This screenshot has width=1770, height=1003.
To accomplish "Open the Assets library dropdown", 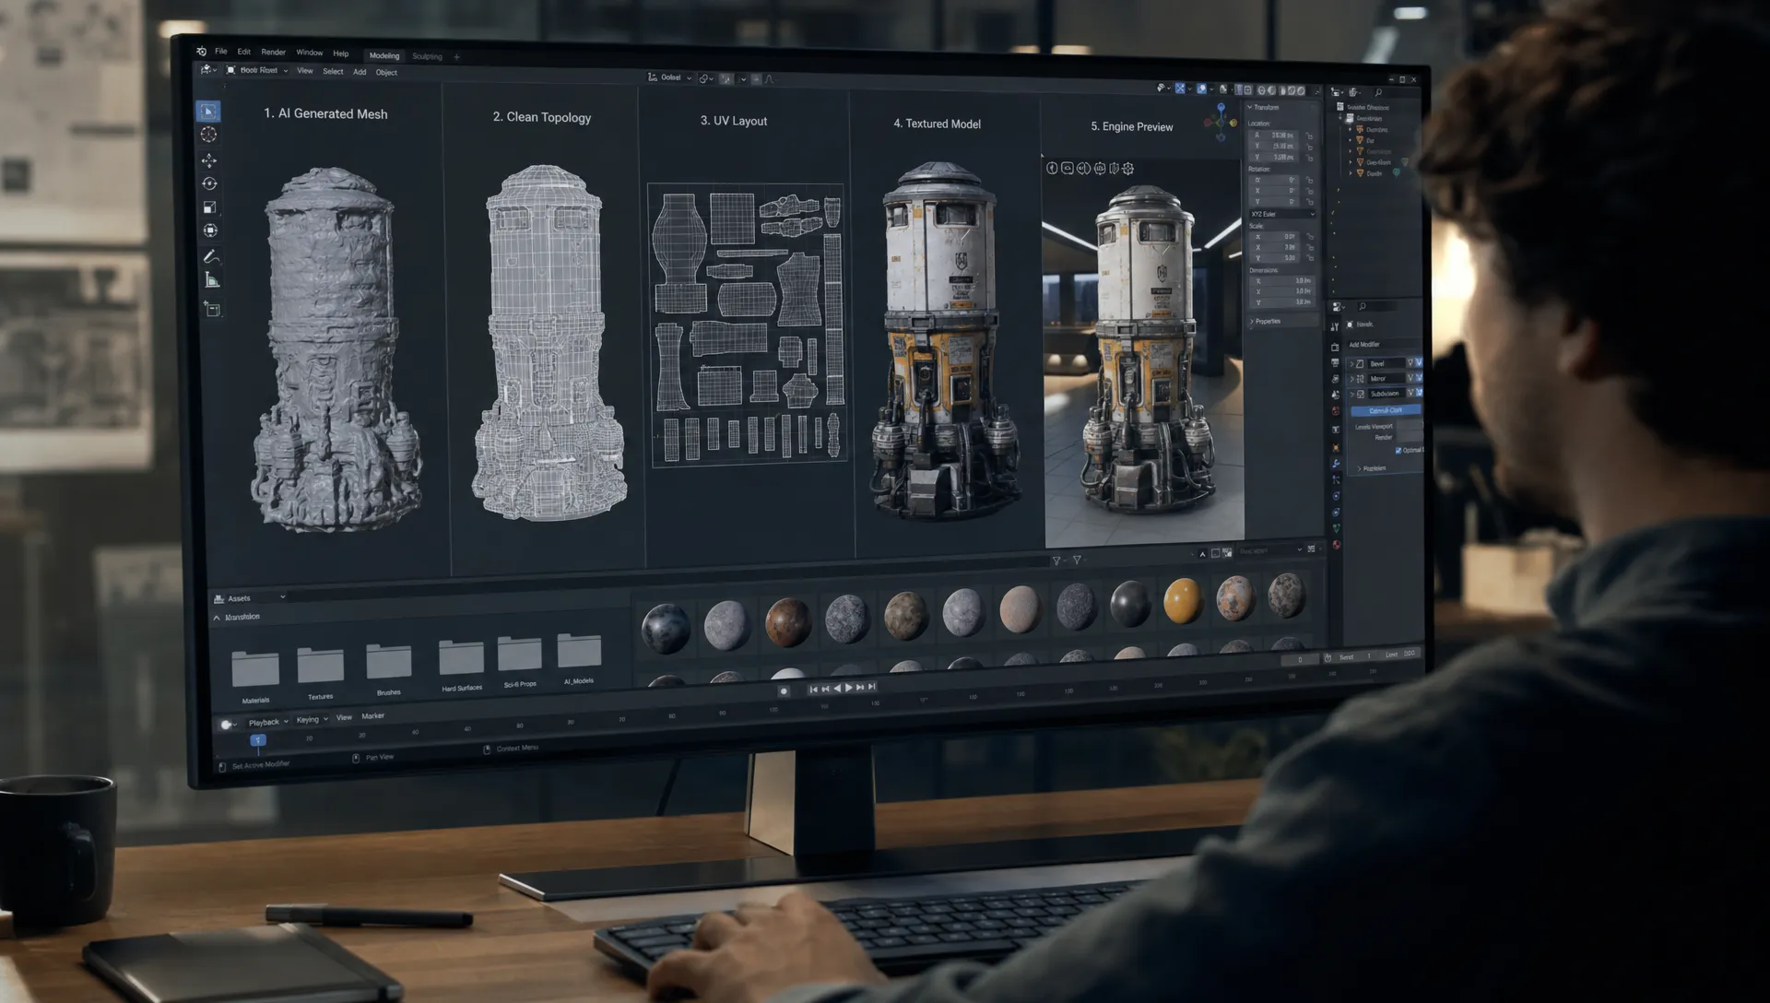I will pos(250,597).
